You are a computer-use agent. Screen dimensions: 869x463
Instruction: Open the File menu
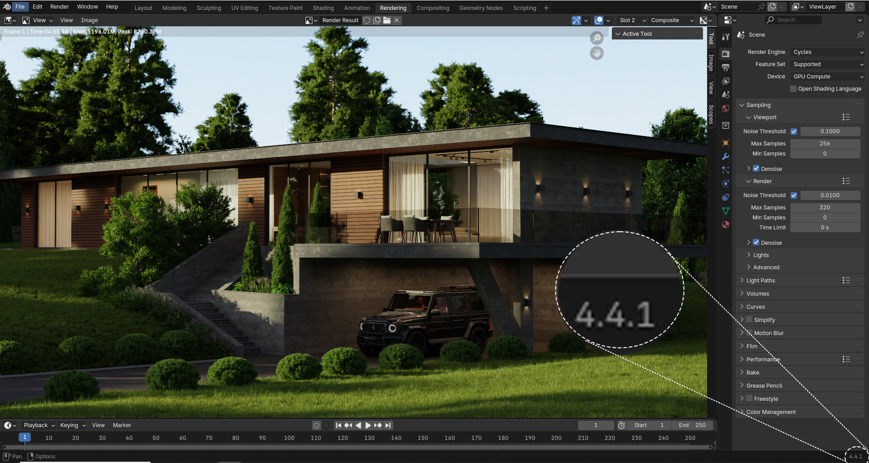pos(20,7)
